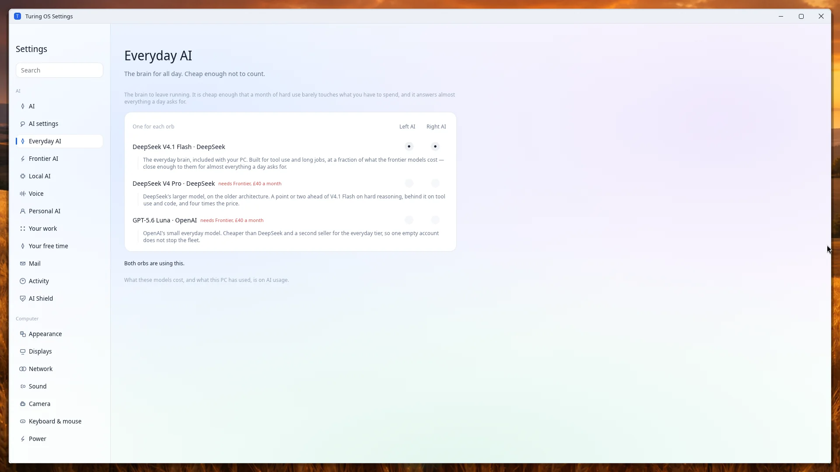Screen dimensions: 840x472
Task: Select GPT-5.6 Luna for Right AI
Action: pos(435,220)
